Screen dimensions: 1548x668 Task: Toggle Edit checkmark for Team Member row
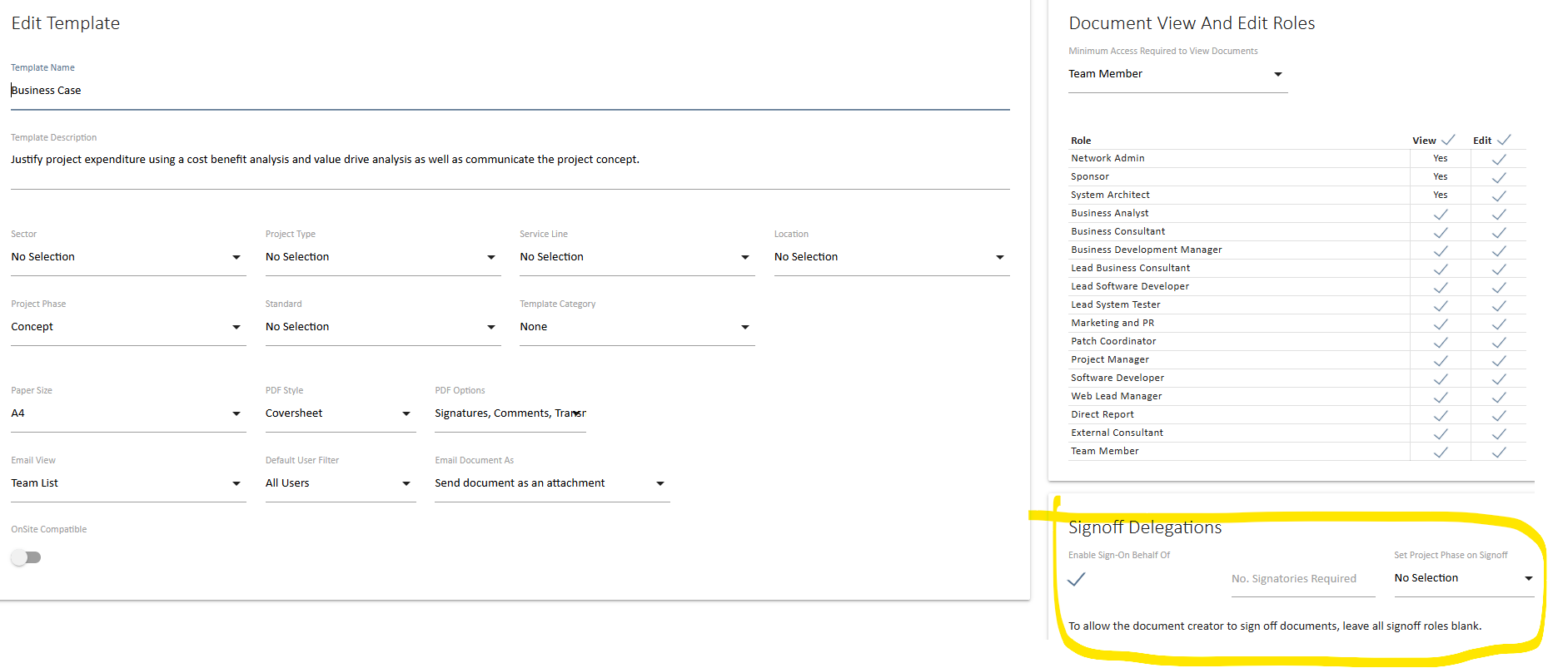click(1499, 452)
